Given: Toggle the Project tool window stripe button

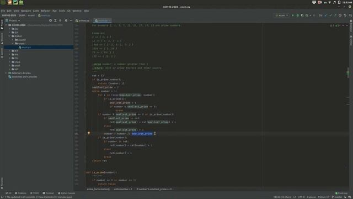Looking at the screenshot, I should (x=2, y=24).
